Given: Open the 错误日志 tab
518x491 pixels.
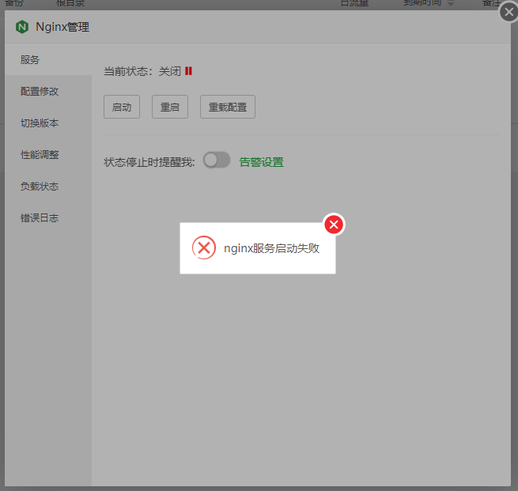Looking at the screenshot, I should point(48,218).
